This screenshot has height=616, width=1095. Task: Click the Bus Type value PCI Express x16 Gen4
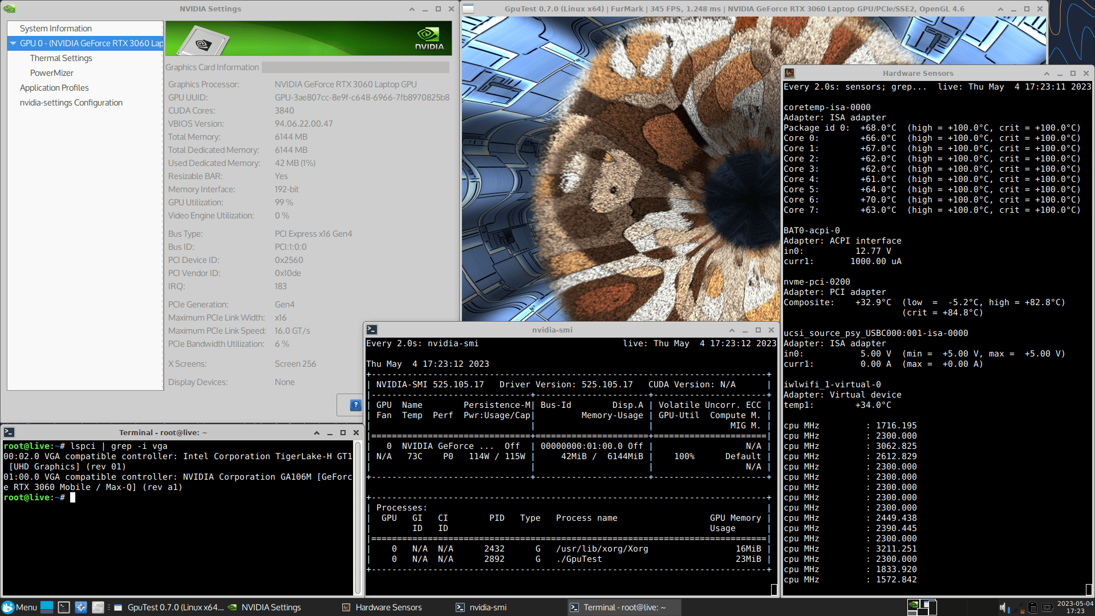tap(314, 234)
